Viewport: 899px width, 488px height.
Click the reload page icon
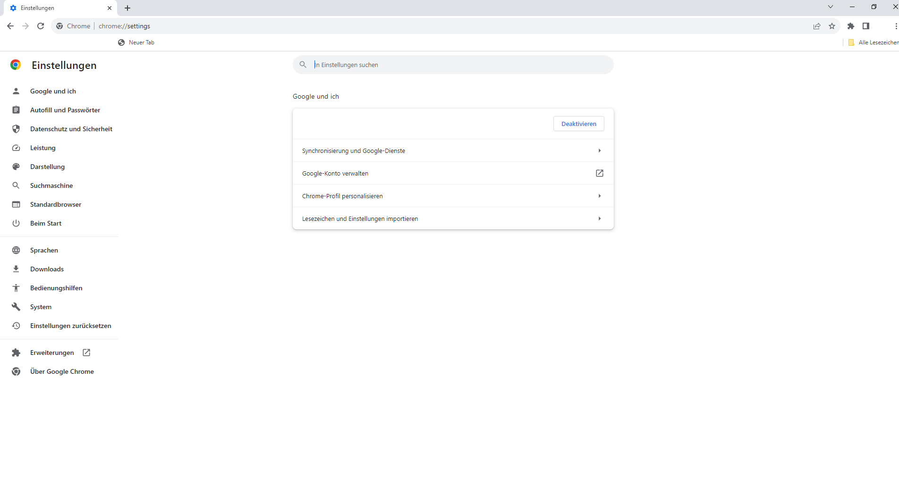click(41, 26)
